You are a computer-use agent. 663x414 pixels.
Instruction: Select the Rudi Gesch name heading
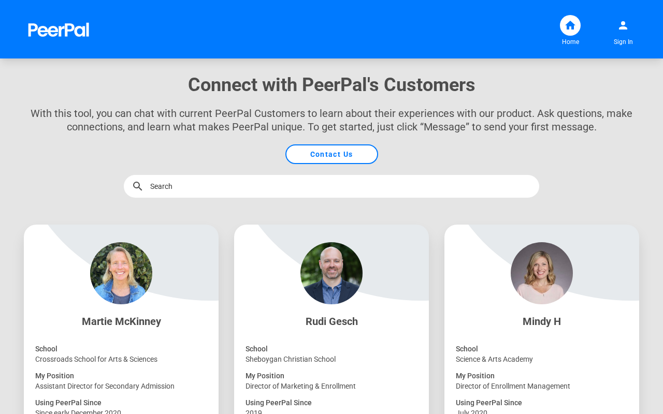click(331, 321)
